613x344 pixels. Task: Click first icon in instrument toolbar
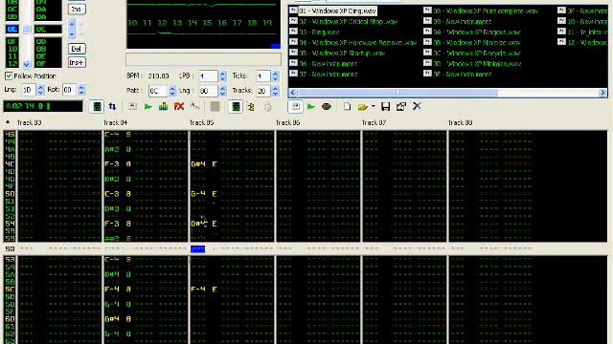click(295, 106)
